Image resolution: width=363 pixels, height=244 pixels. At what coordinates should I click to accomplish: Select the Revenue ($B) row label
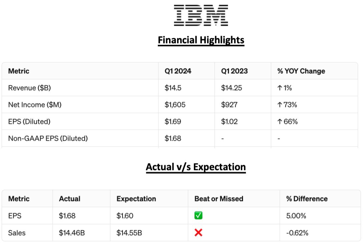point(29,88)
